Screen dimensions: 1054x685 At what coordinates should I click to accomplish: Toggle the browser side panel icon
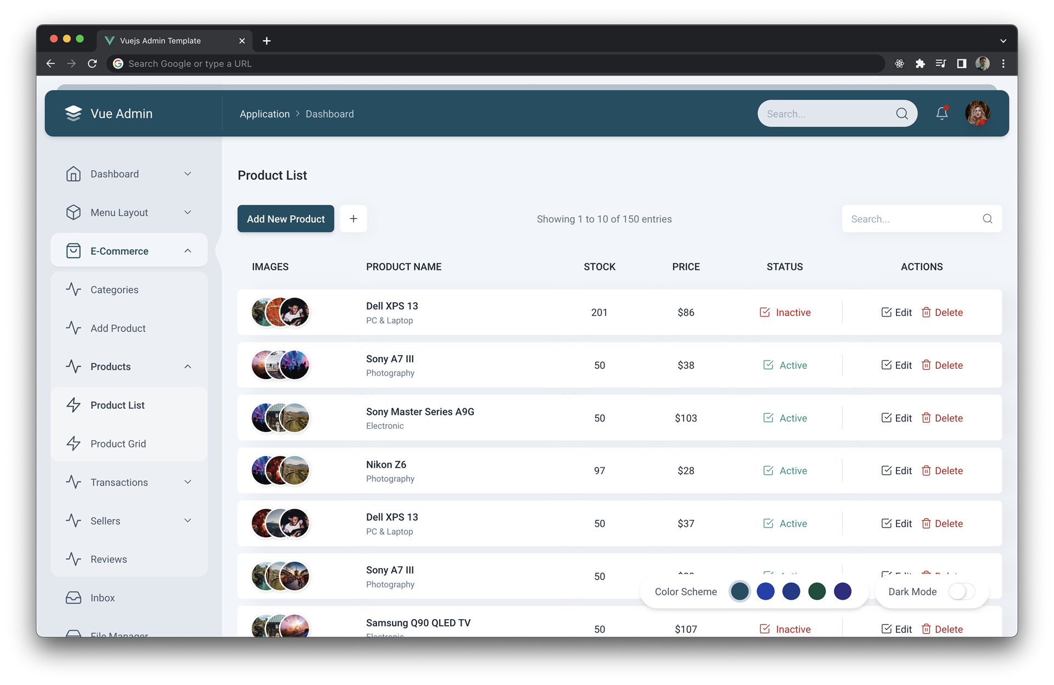tap(961, 64)
